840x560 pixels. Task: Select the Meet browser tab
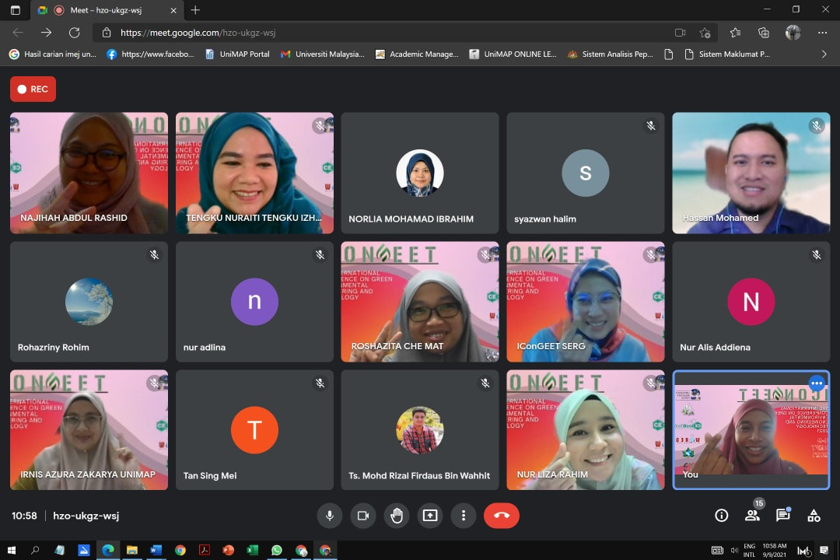105,10
